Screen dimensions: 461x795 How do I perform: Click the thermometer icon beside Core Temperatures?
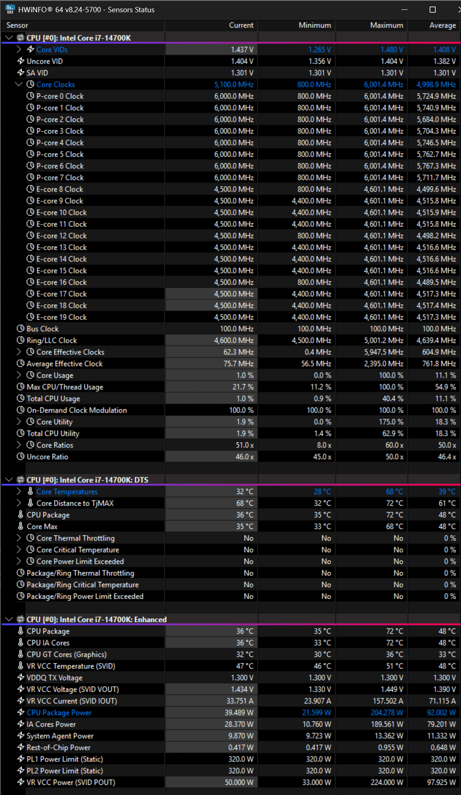pos(31,491)
